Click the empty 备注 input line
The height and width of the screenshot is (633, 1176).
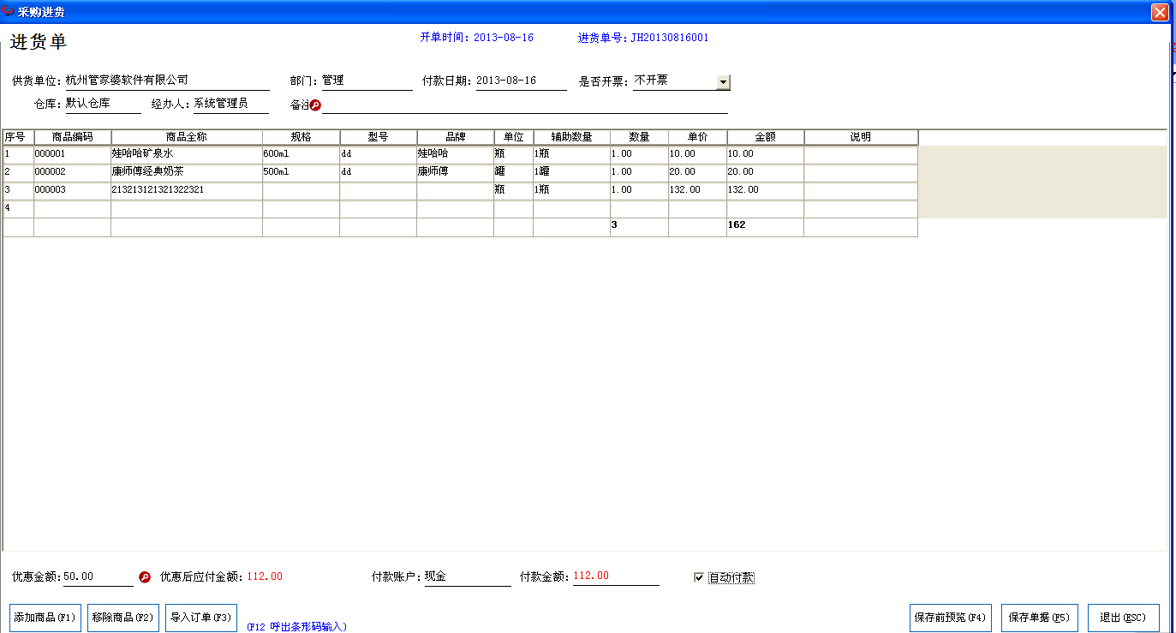click(x=525, y=105)
